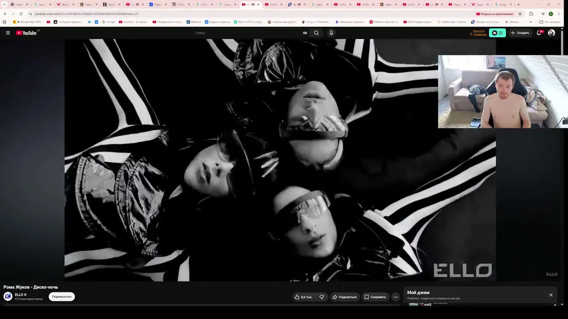Go back in the browser
The height and width of the screenshot is (319, 568).
pos(5,14)
